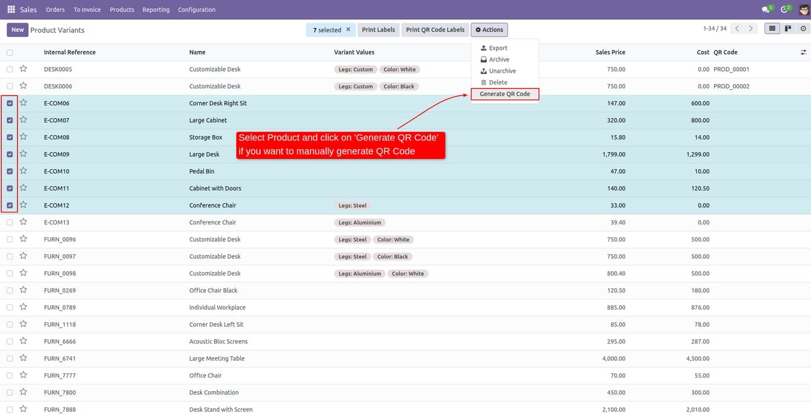Viewport: 811px width, 415px height.
Task: Check the DESK0005 row checkbox
Action: (10, 69)
